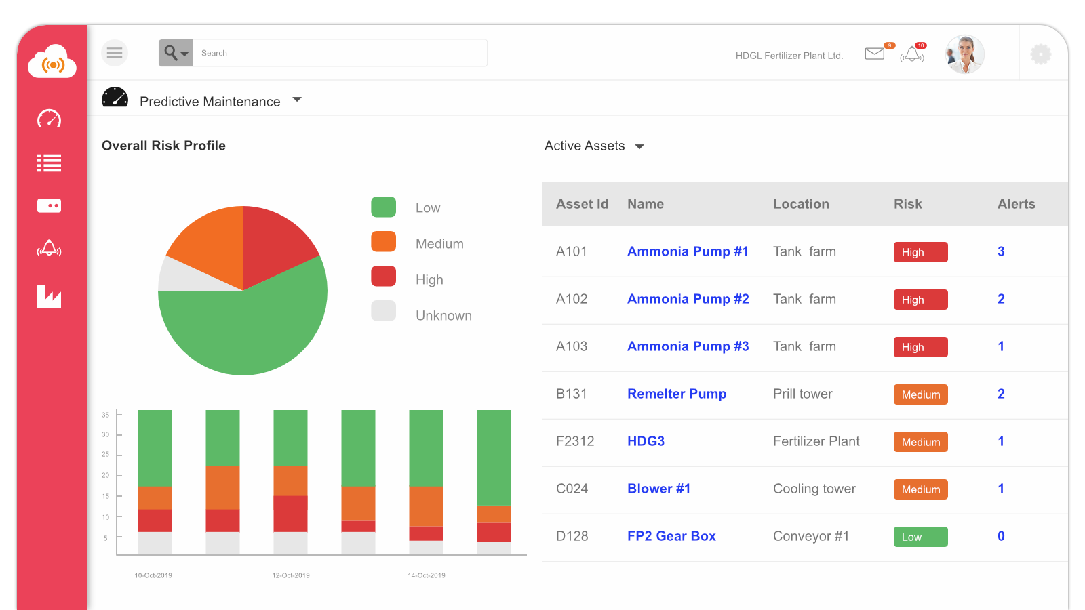
Task: Open the dashboard gauge sidebar icon
Action: pyautogui.click(x=49, y=119)
